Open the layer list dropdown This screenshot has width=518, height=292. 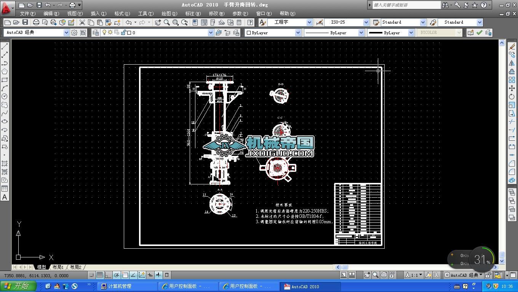[211, 33]
